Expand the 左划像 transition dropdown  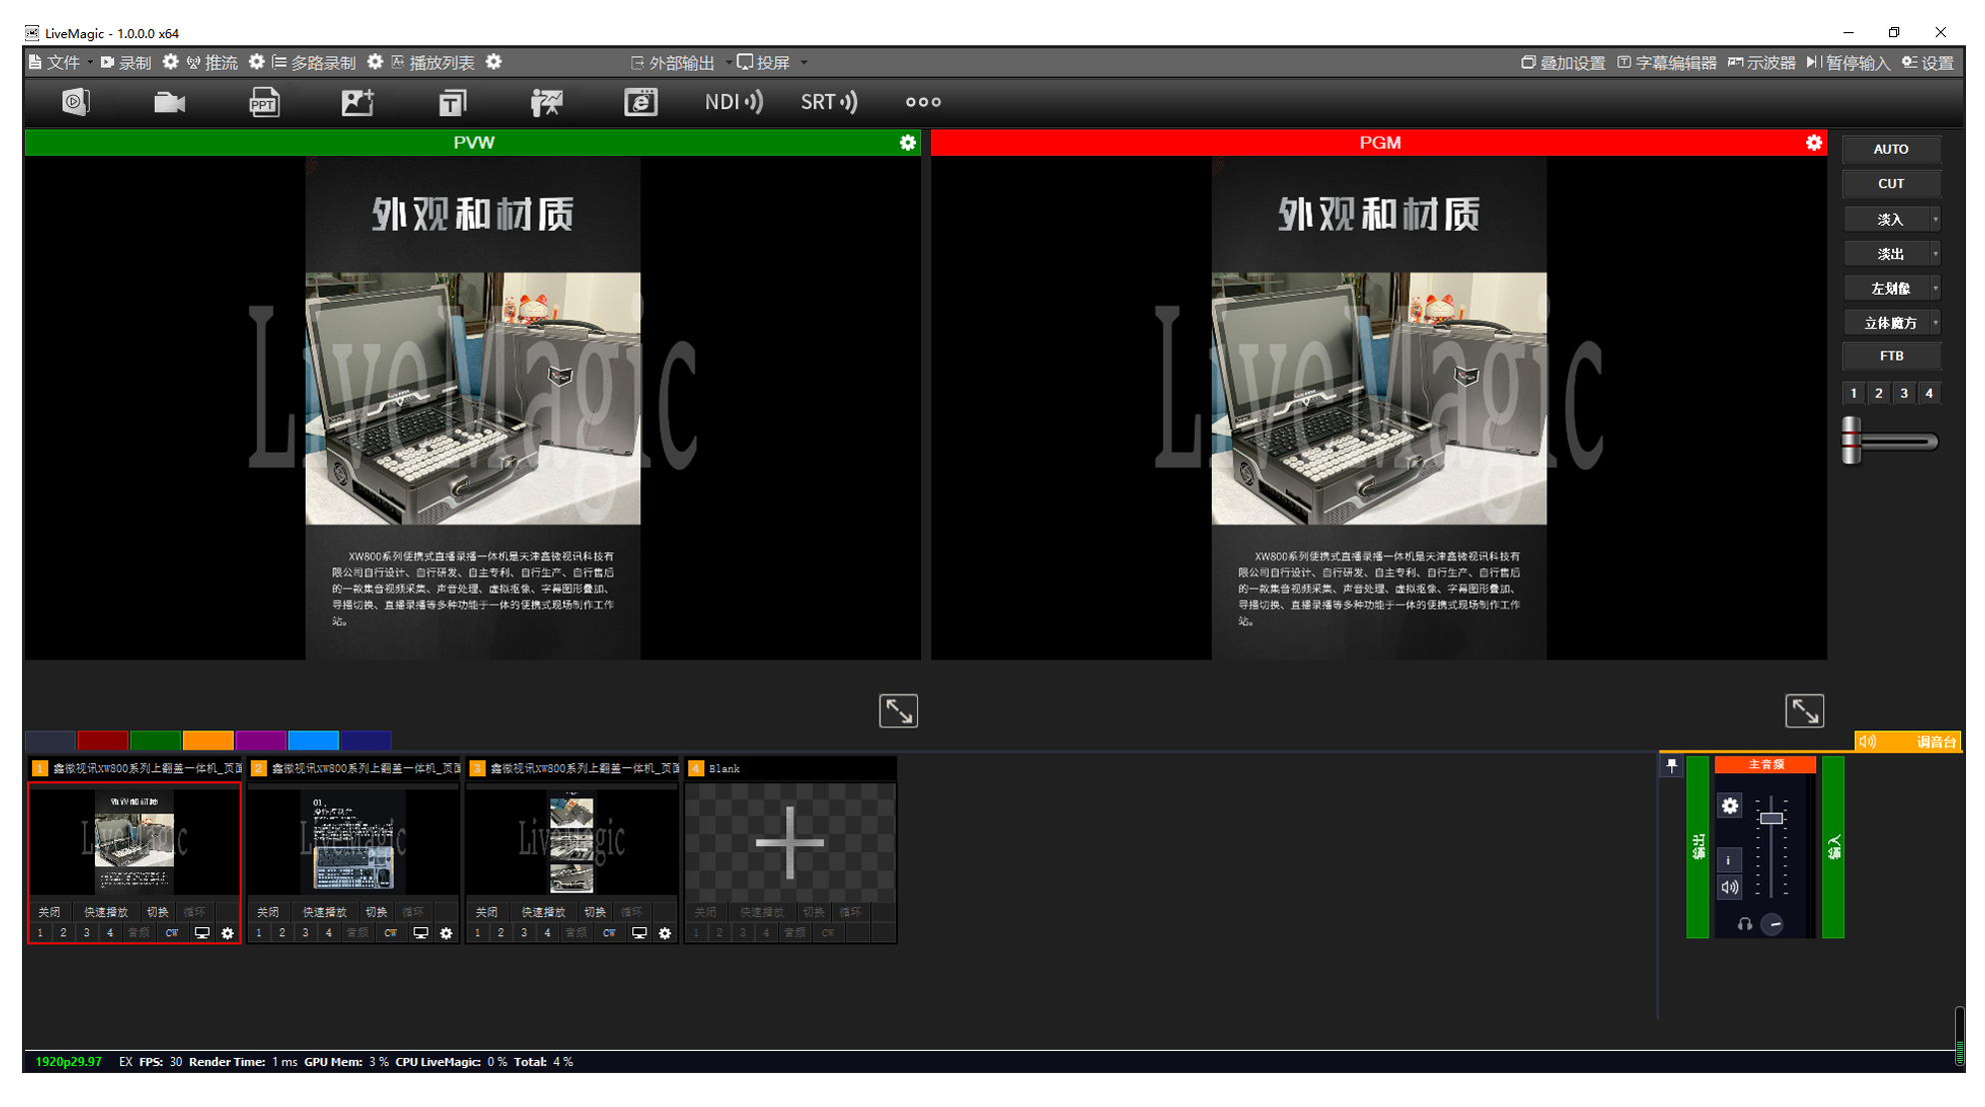pyautogui.click(x=1935, y=289)
